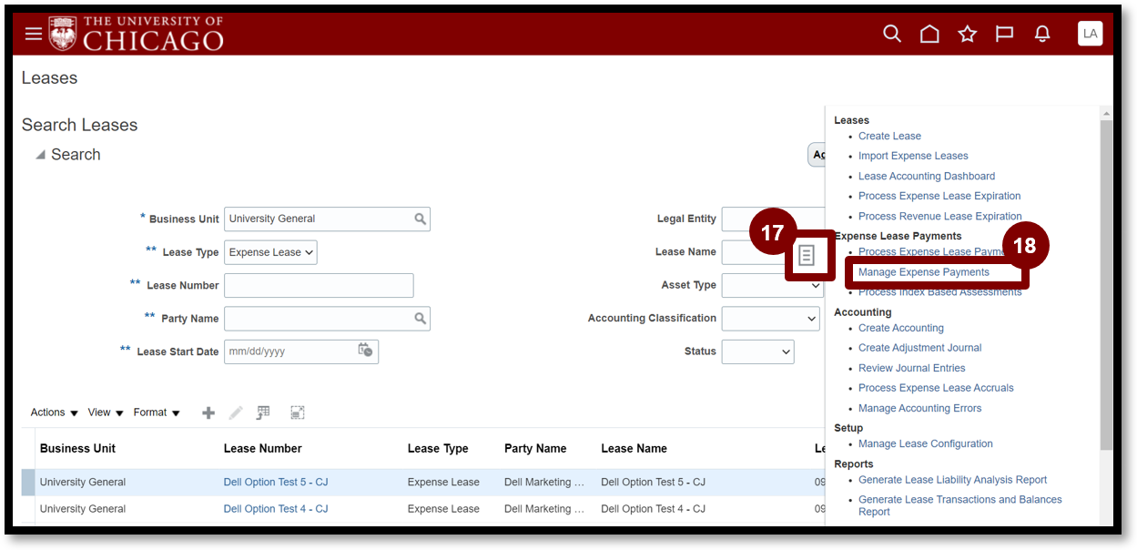Open the Notifications bell
Screen dimensions: 1137x550
(1042, 34)
